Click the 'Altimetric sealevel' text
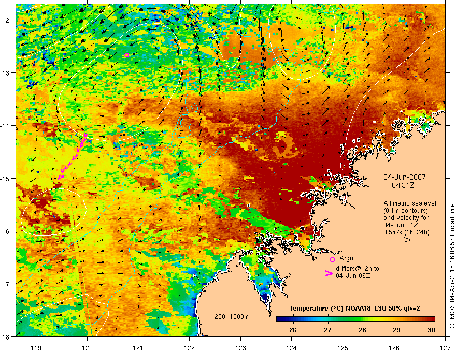This screenshot has width=456, height=352. [410, 203]
